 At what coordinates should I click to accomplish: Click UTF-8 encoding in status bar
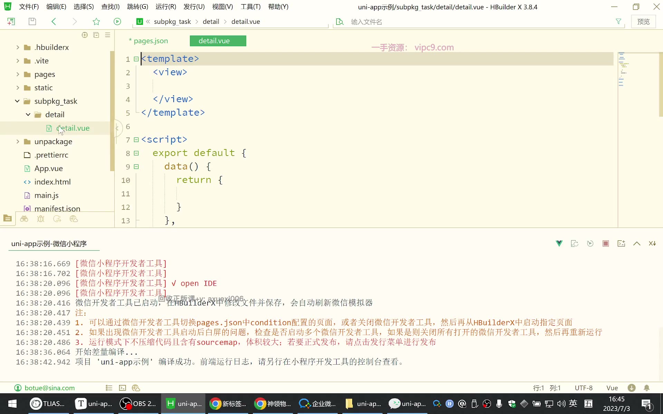click(584, 388)
